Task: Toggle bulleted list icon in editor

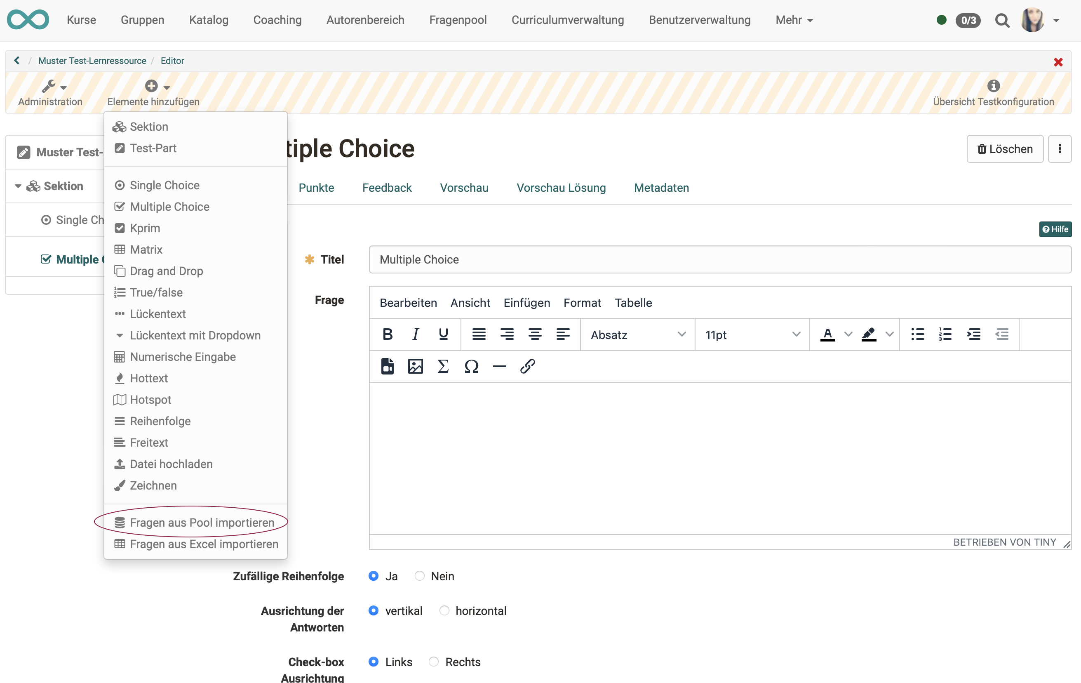Action: (918, 334)
